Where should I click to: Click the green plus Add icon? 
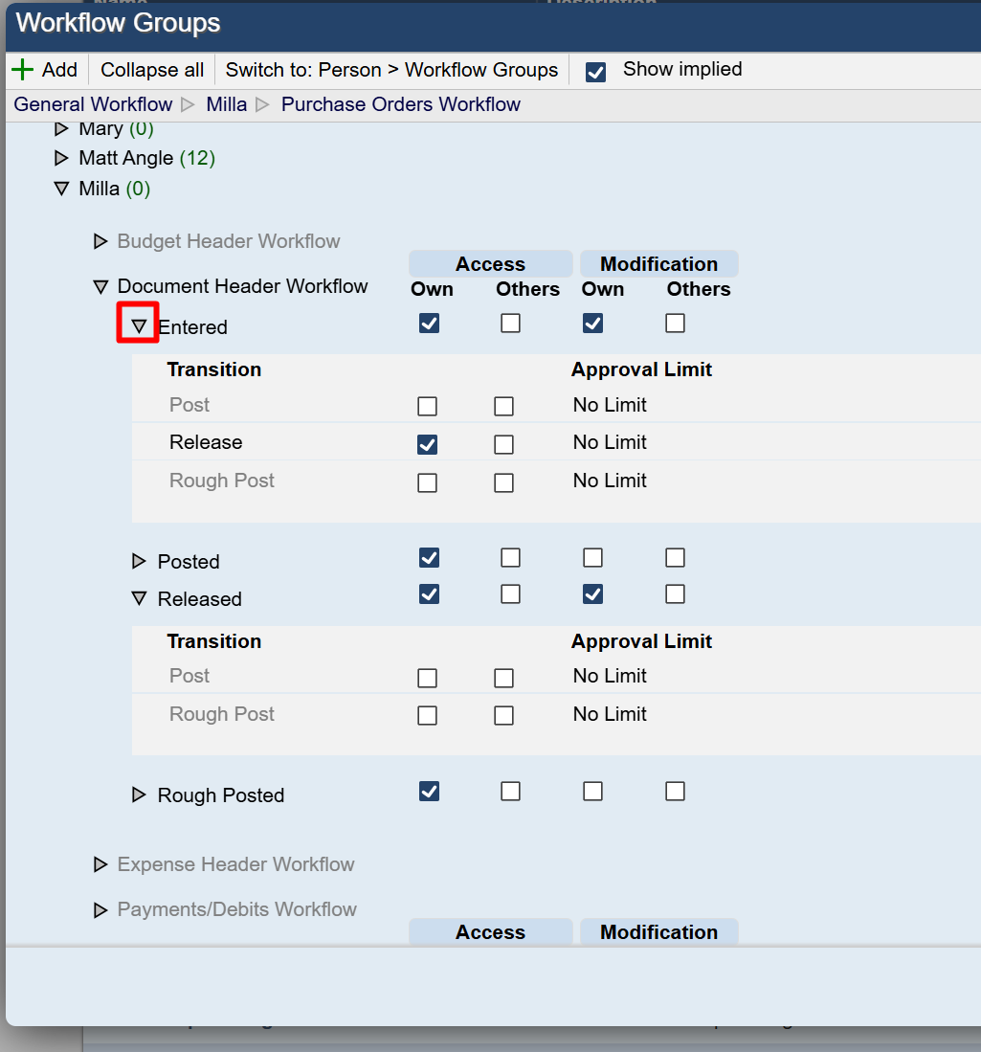23,70
